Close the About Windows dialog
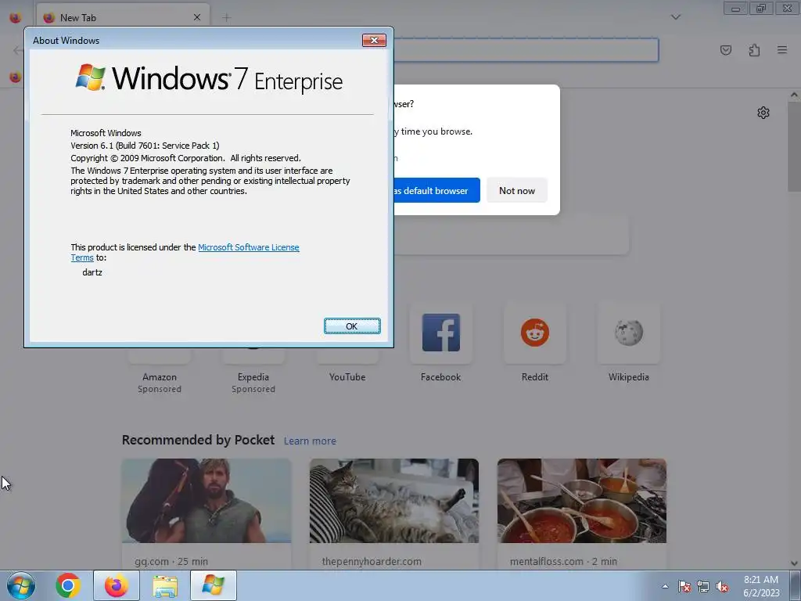This screenshot has width=801, height=601. 374,41
